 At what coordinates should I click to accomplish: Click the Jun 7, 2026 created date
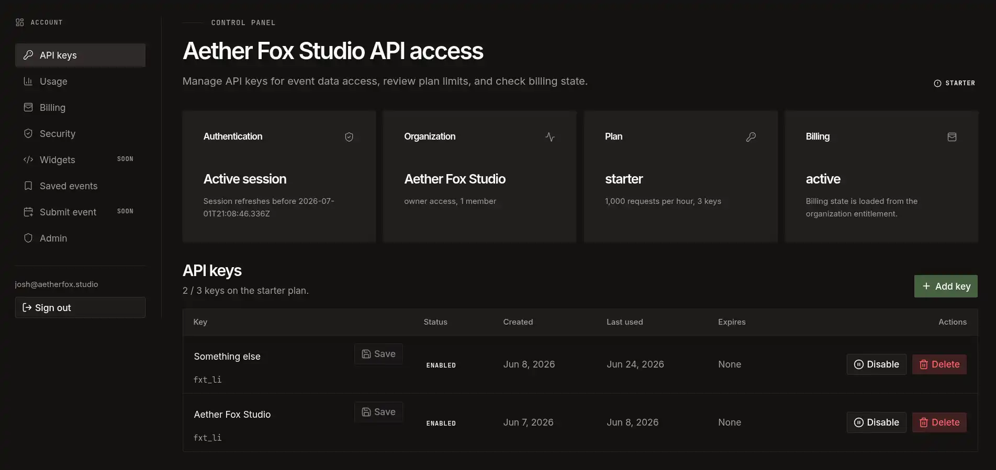(x=528, y=422)
